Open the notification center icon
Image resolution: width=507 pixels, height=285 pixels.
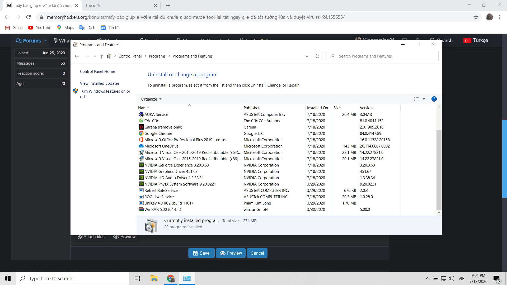pos(497,279)
